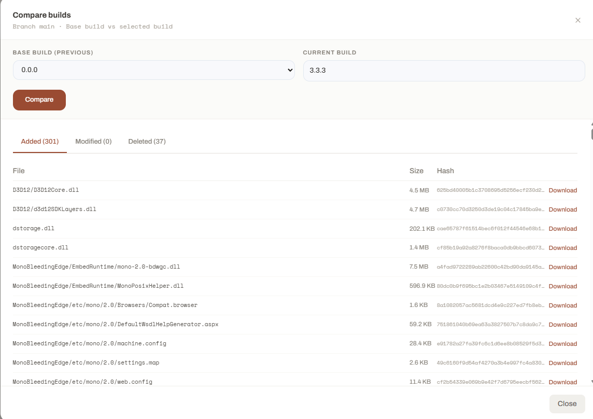Click the 596.9 KB size value
Screen dimensions: 593x419
click(422, 286)
